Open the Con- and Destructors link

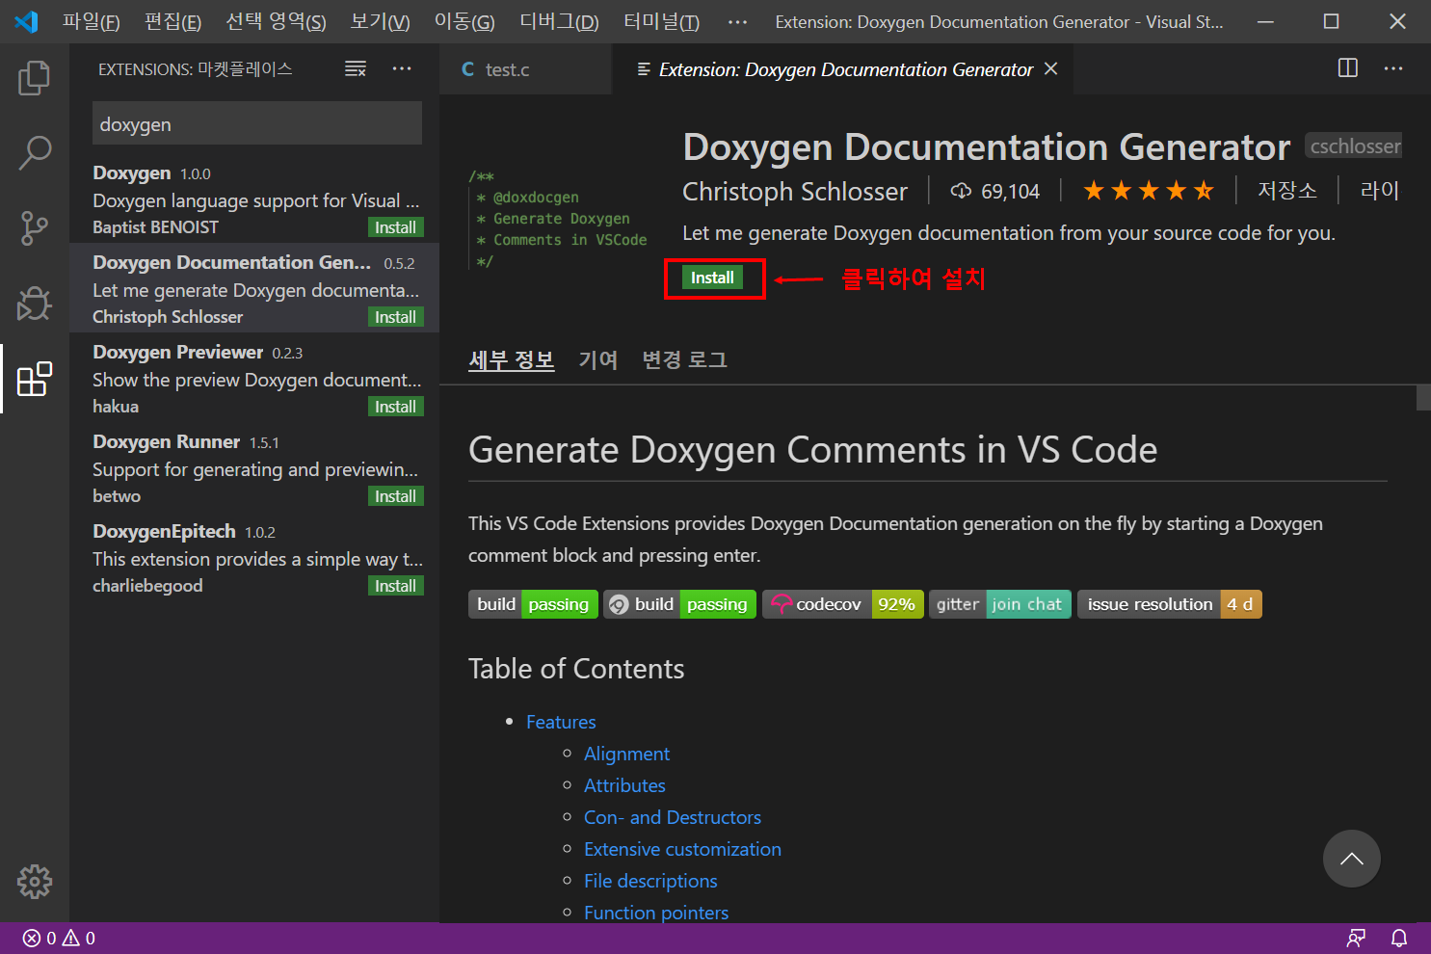(x=673, y=817)
